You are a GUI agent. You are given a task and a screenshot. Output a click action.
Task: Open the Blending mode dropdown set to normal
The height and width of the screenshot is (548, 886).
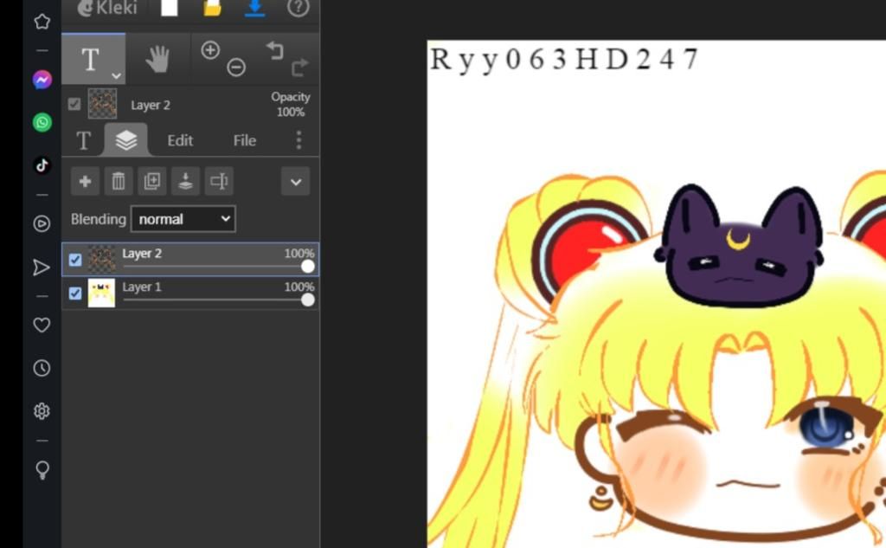183,219
